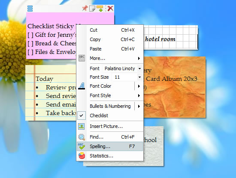Click the Spelling ABC checkmark icon
This screenshot has height=178, width=236.
pos(82,146)
